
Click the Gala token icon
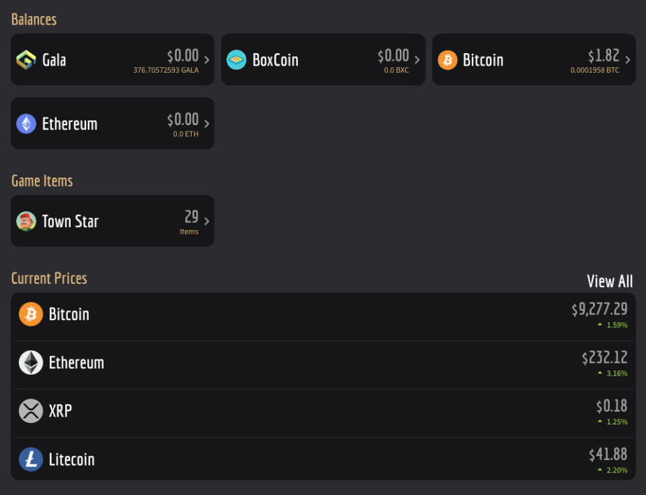(x=26, y=59)
